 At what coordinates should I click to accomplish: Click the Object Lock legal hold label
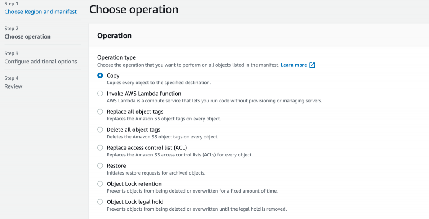tap(135, 202)
